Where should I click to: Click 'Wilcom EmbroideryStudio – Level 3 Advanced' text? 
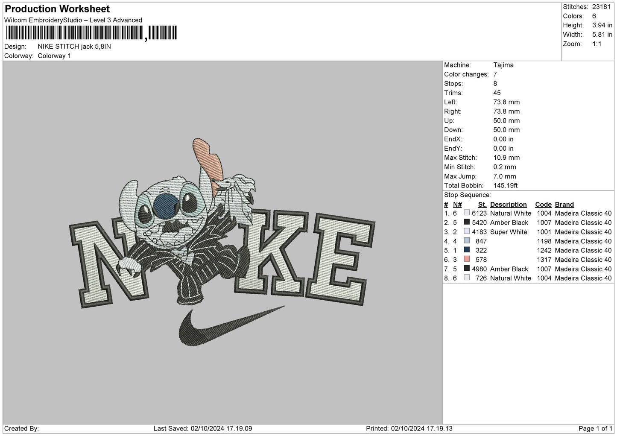pos(73,20)
